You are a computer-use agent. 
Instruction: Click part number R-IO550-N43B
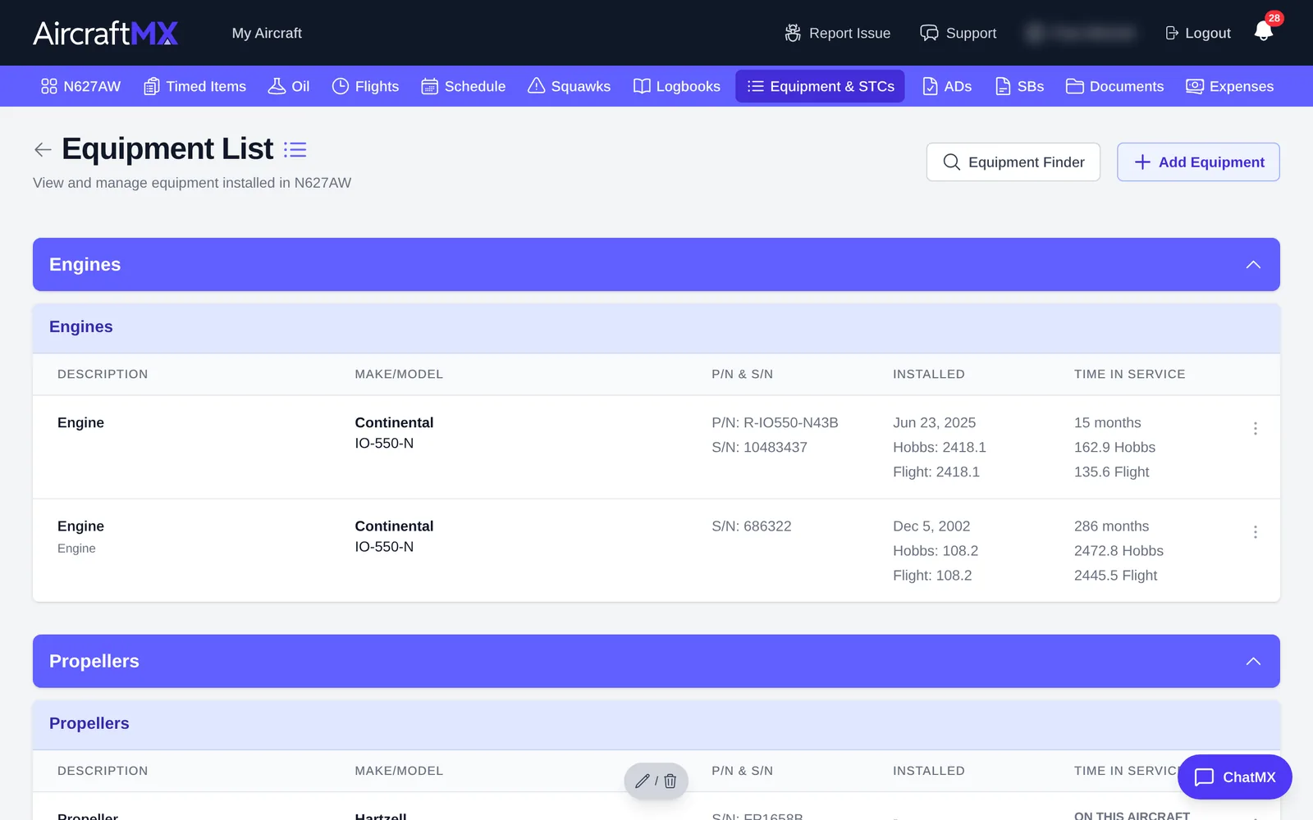click(790, 422)
